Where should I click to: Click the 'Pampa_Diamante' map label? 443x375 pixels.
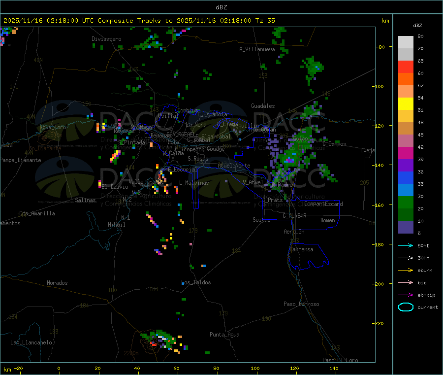(x=20, y=160)
